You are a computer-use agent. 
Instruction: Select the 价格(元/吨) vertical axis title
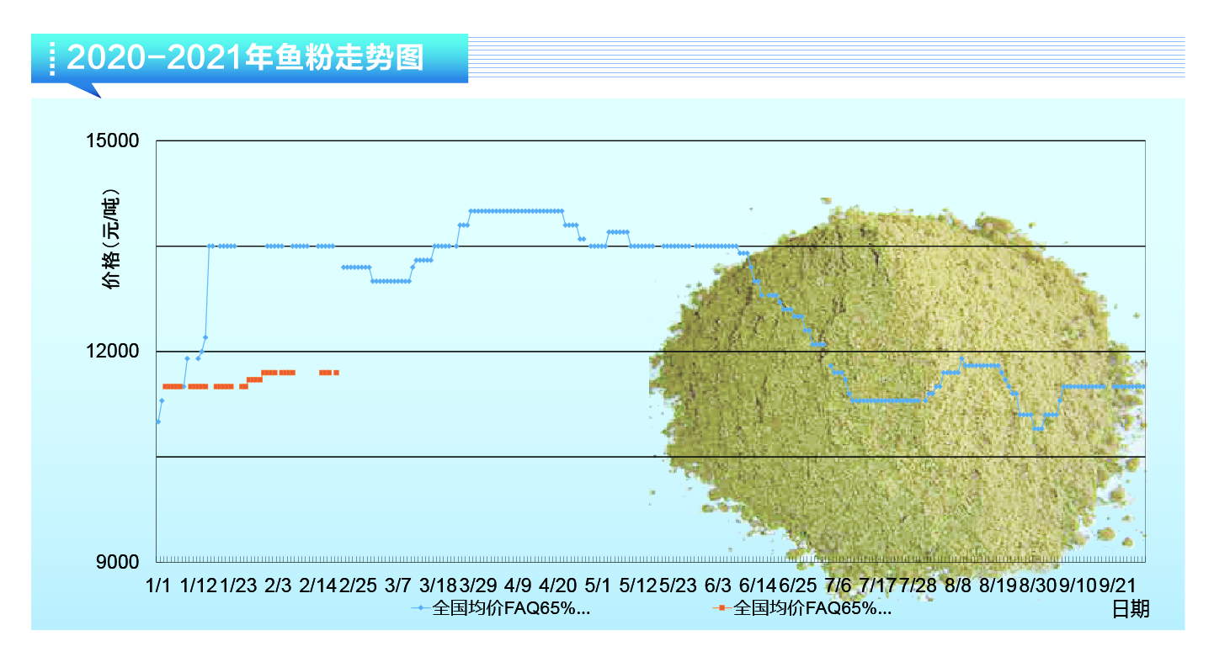(111, 240)
